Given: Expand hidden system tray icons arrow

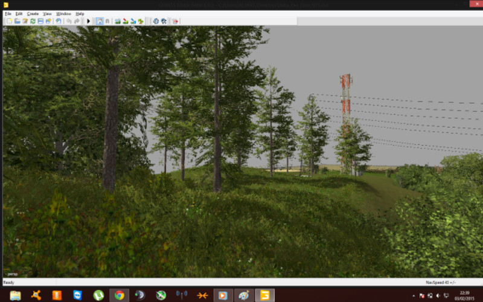Looking at the screenshot, I should click(414, 296).
